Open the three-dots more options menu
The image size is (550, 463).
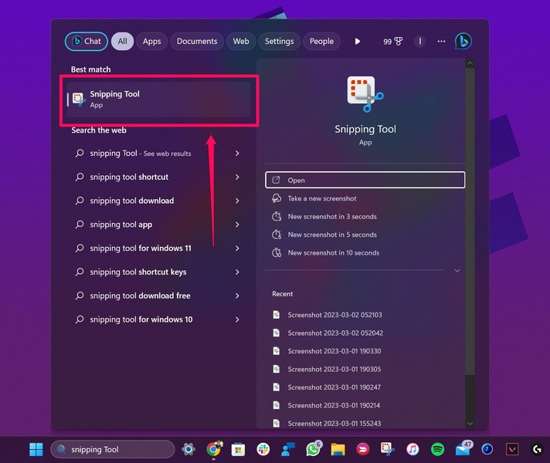(441, 42)
